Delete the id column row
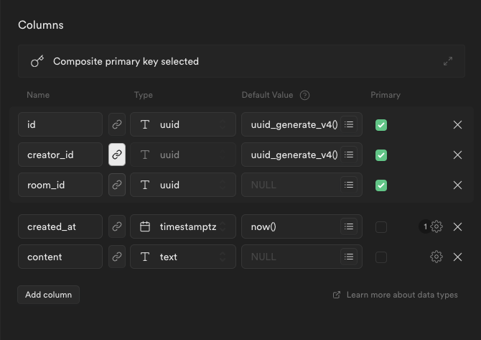Viewport: 481px width, 340px height. (x=457, y=124)
